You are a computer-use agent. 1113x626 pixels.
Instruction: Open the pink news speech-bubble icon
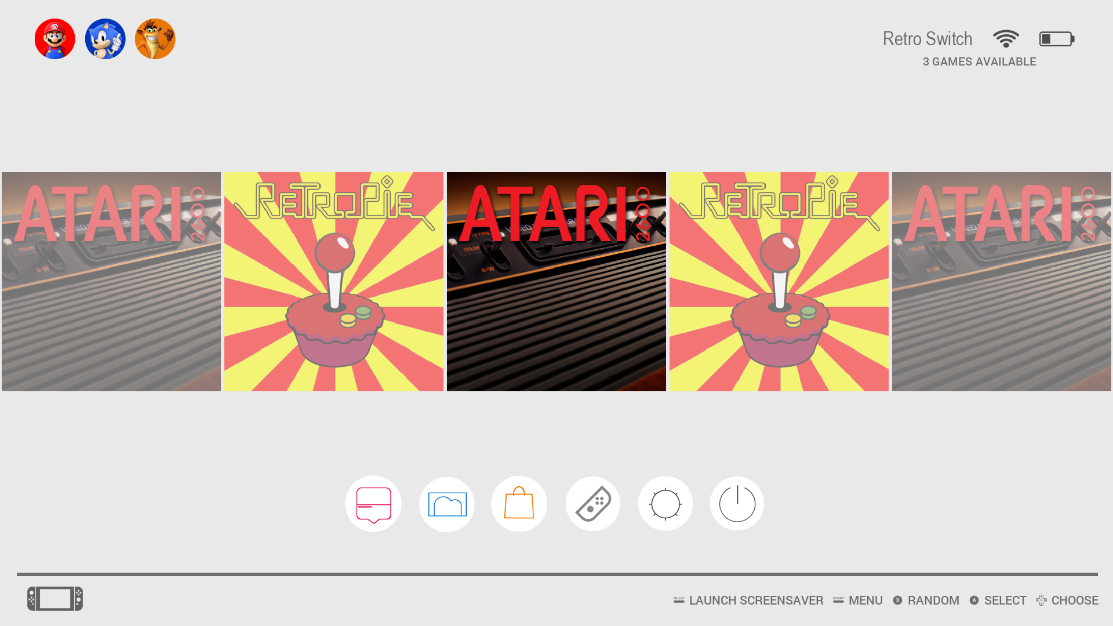tap(373, 504)
